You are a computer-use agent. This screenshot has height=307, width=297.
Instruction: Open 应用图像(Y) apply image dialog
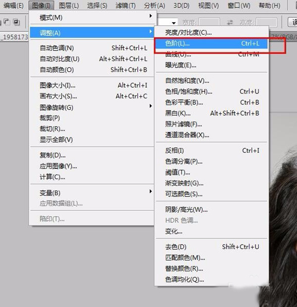coord(92,166)
